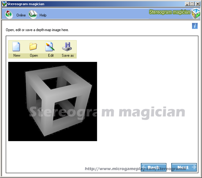Click the green Stereogram magician banner text
This screenshot has width=202, height=178.
click(170, 12)
